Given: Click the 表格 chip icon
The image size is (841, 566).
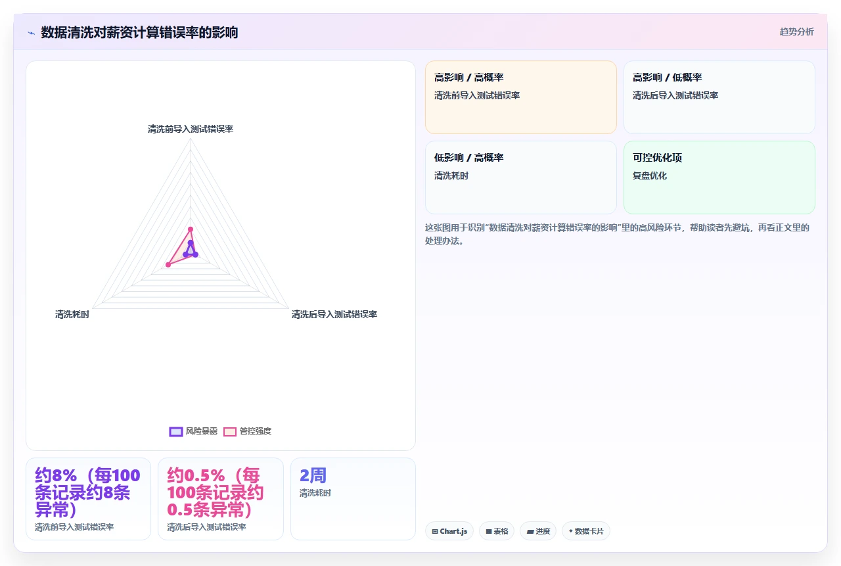Looking at the screenshot, I should [x=489, y=531].
